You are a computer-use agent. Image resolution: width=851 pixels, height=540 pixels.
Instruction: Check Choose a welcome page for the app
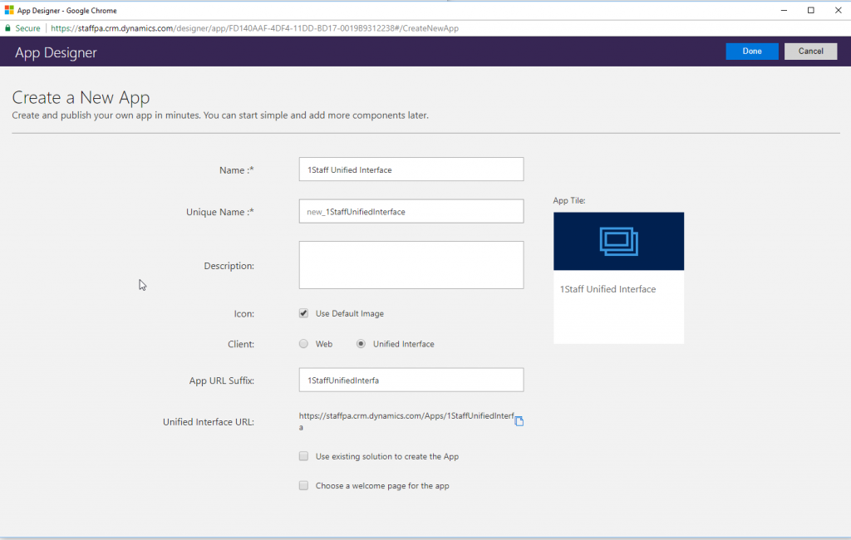(303, 485)
